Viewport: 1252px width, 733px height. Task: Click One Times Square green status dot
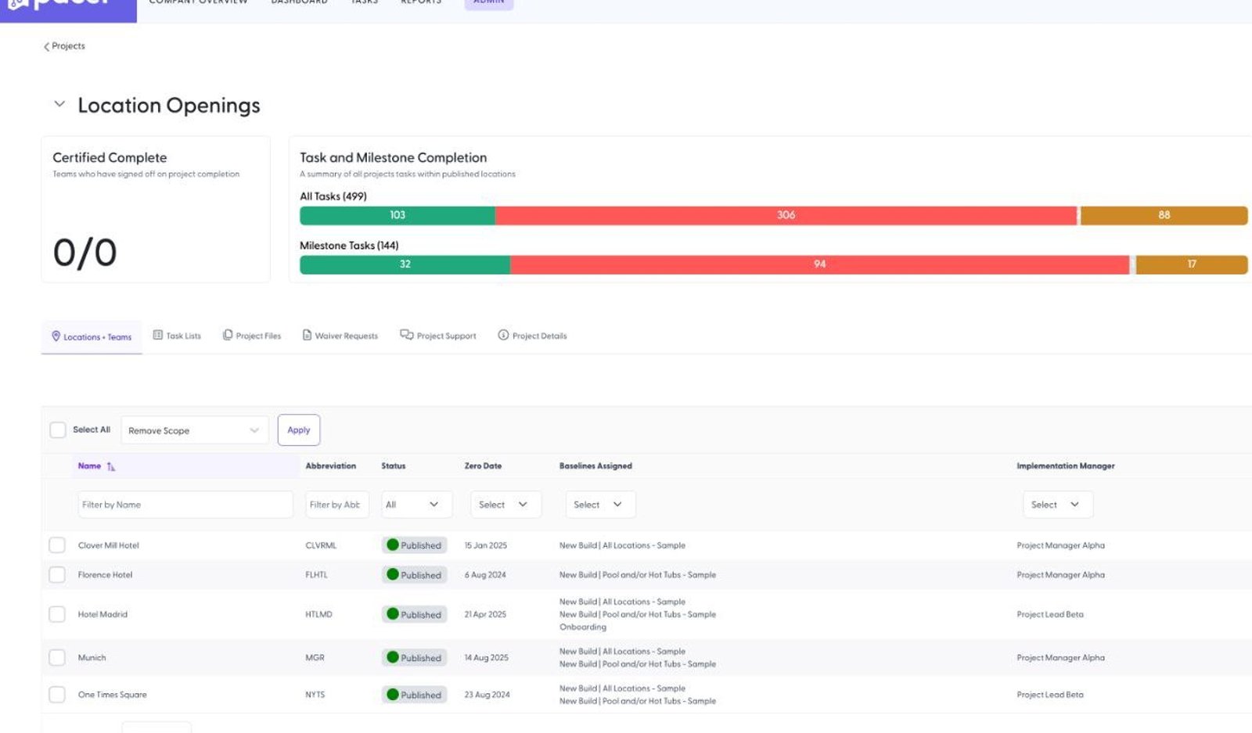coord(393,694)
